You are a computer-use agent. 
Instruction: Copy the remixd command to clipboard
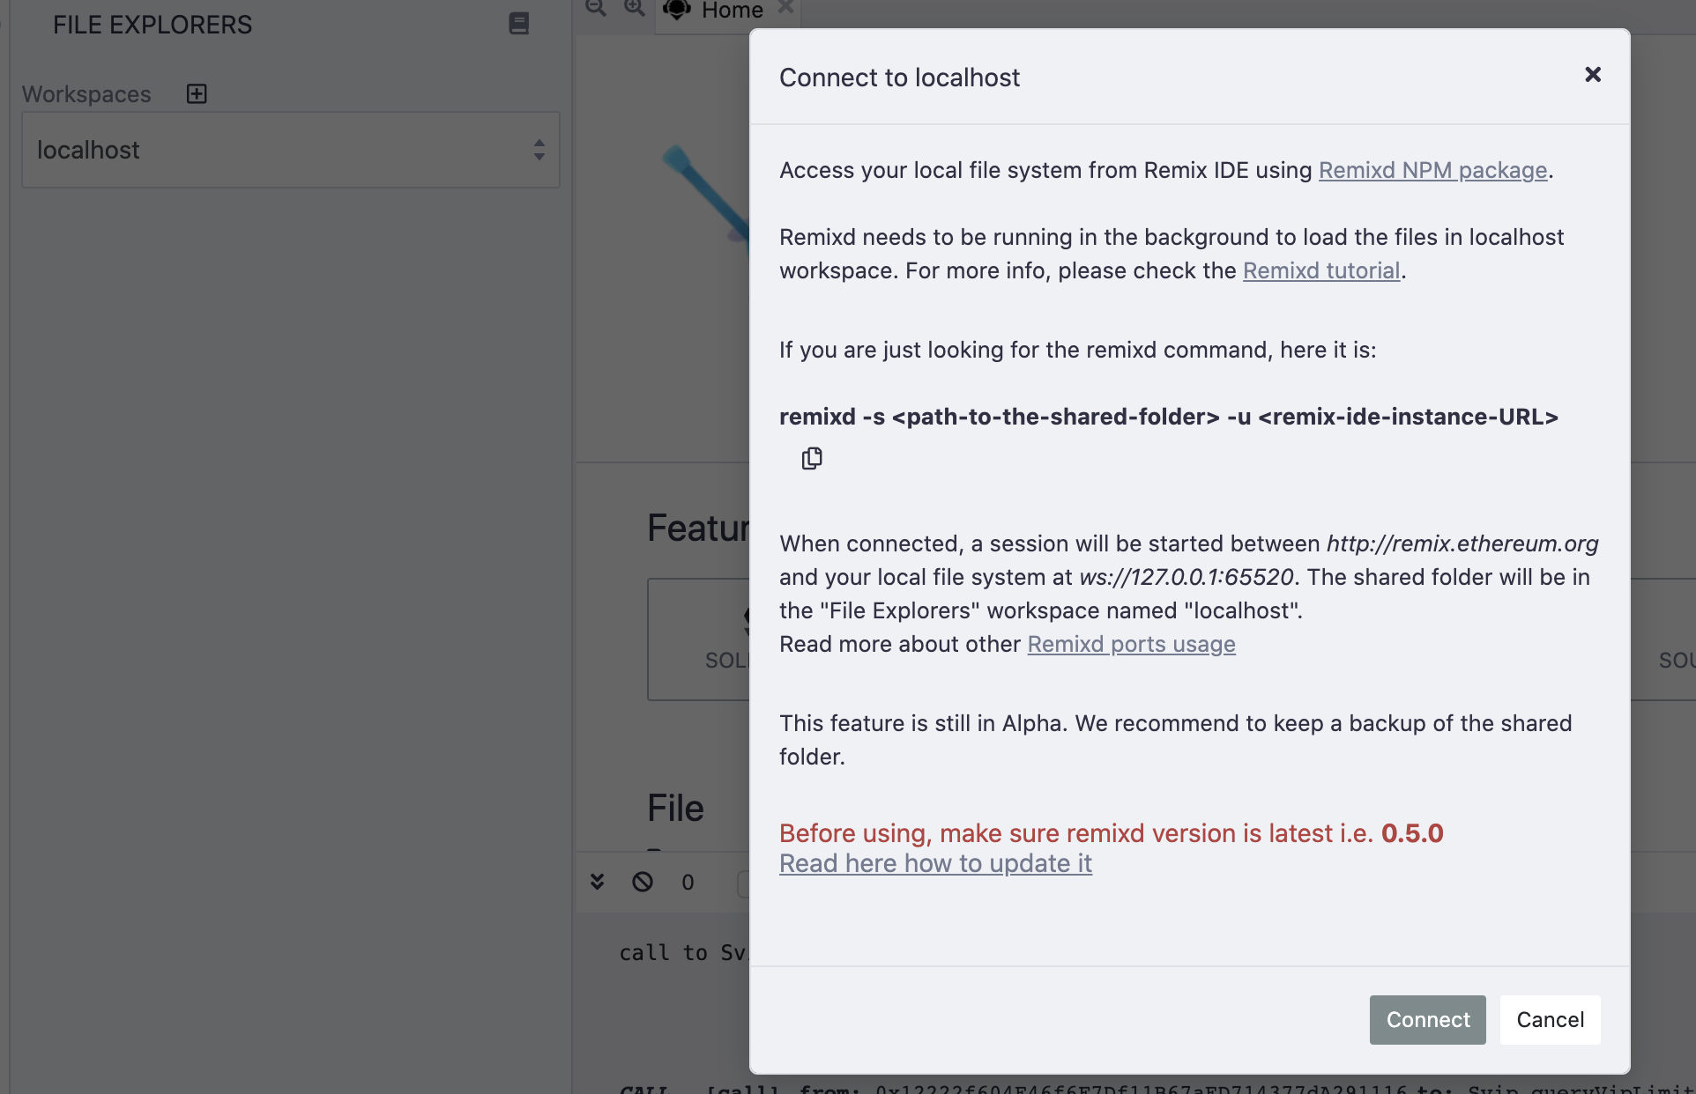(812, 458)
